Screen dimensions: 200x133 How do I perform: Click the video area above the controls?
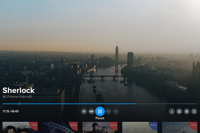(x=100, y=47)
